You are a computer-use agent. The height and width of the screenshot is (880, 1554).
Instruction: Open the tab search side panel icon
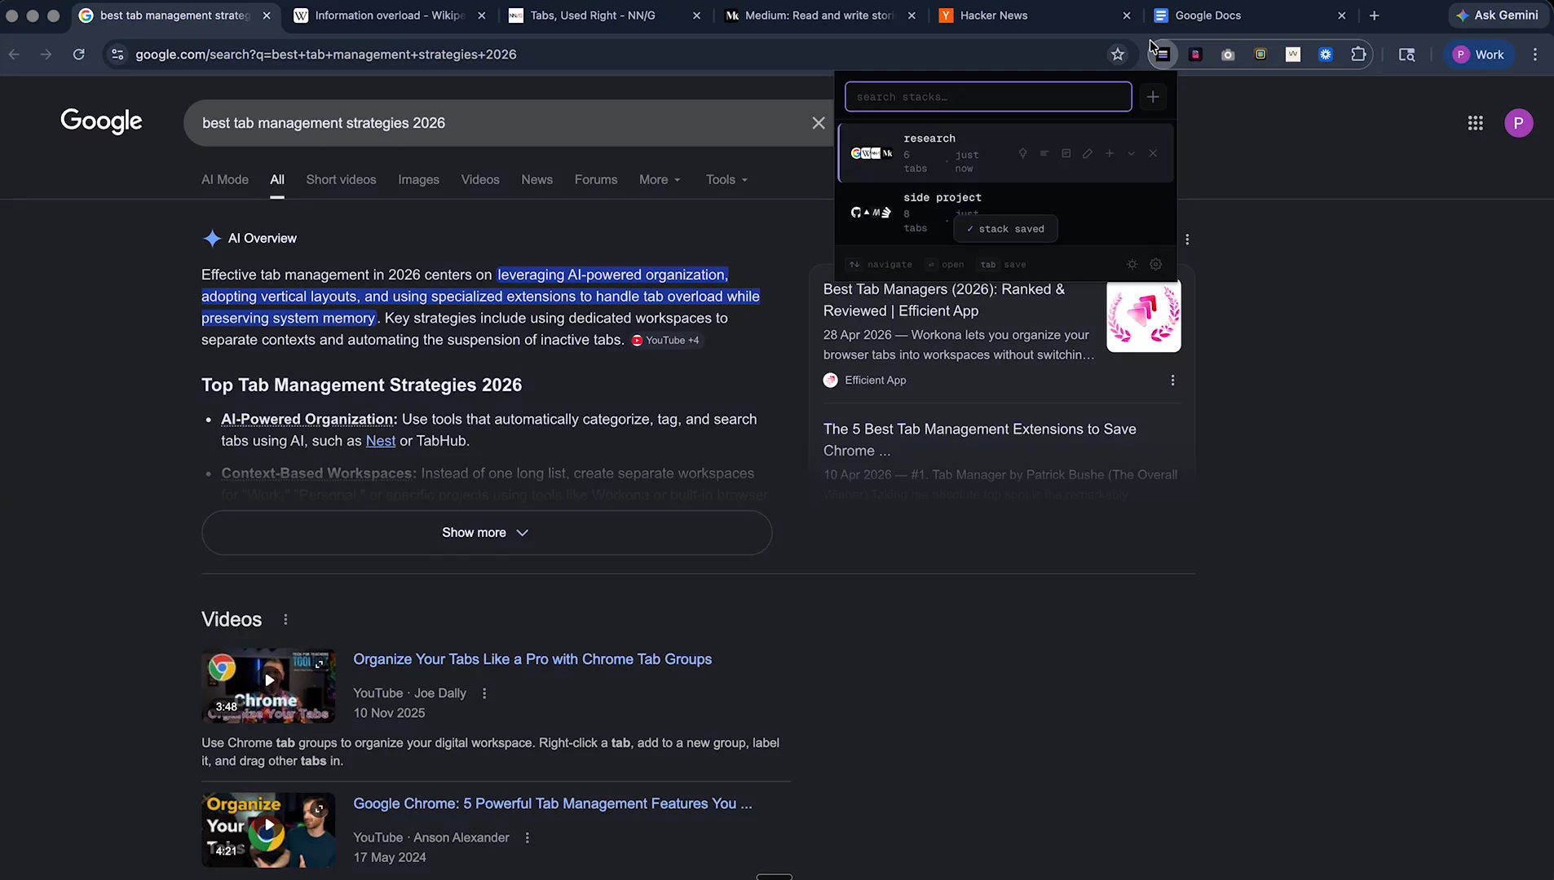pos(1407,55)
